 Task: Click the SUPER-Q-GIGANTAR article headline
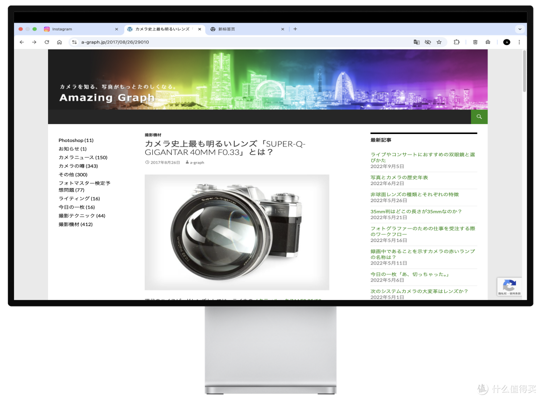tap(225, 148)
